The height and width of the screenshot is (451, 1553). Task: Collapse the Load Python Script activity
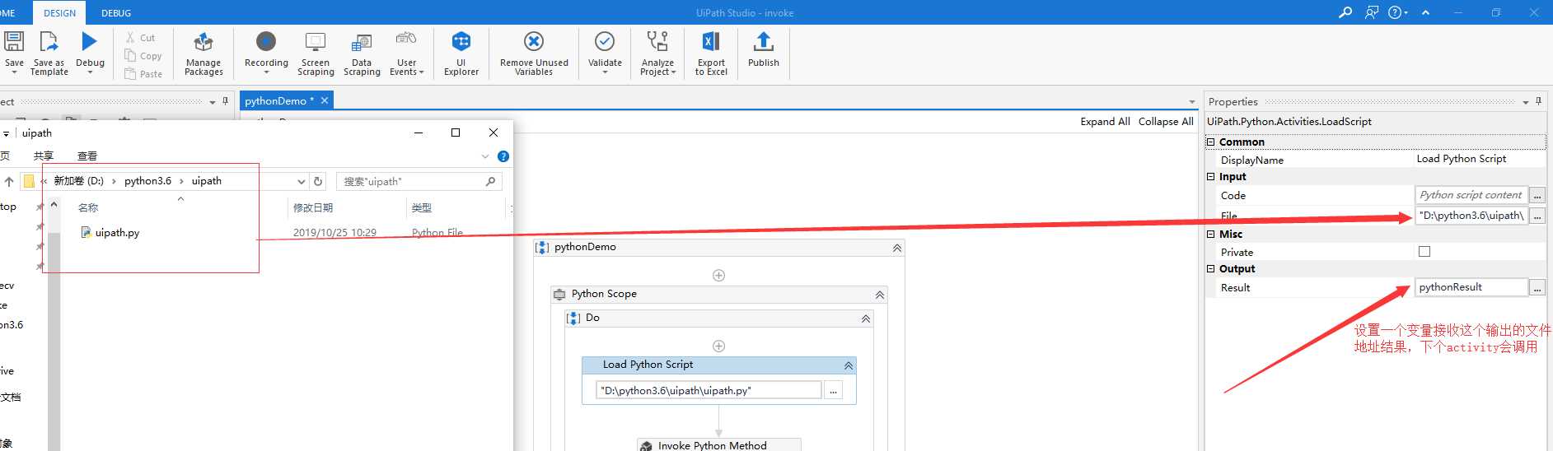849,365
